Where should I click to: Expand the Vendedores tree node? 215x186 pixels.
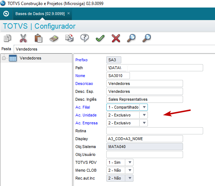click(x=4, y=58)
